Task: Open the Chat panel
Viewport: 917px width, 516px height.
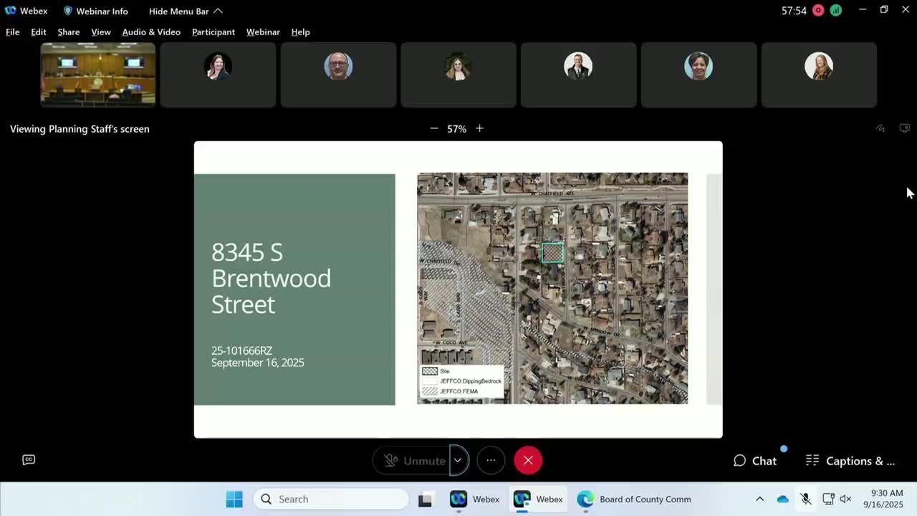Action: (x=755, y=461)
